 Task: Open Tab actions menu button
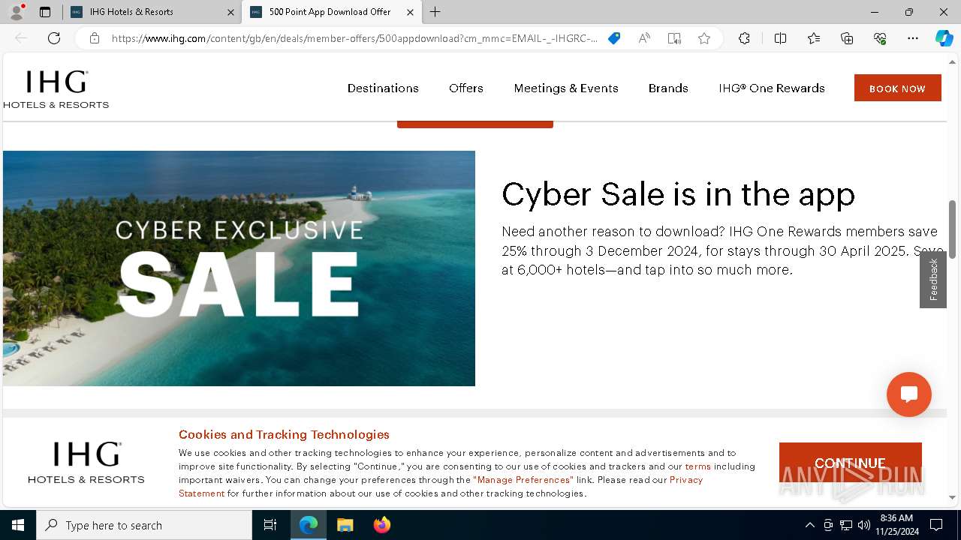tap(45, 12)
